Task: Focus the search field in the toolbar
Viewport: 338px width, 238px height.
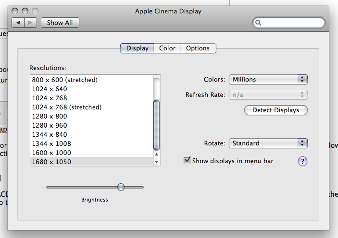Action: point(289,23)
